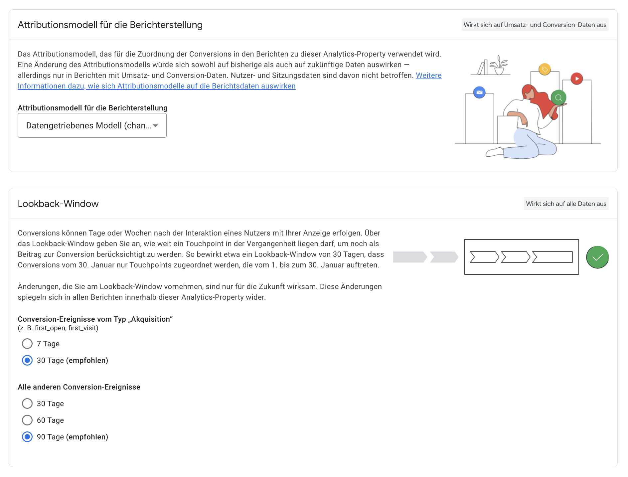Viewport: 628px width, 477px height.
Task: Click the red play icon in illustration
Action: (x=577, y=79)
